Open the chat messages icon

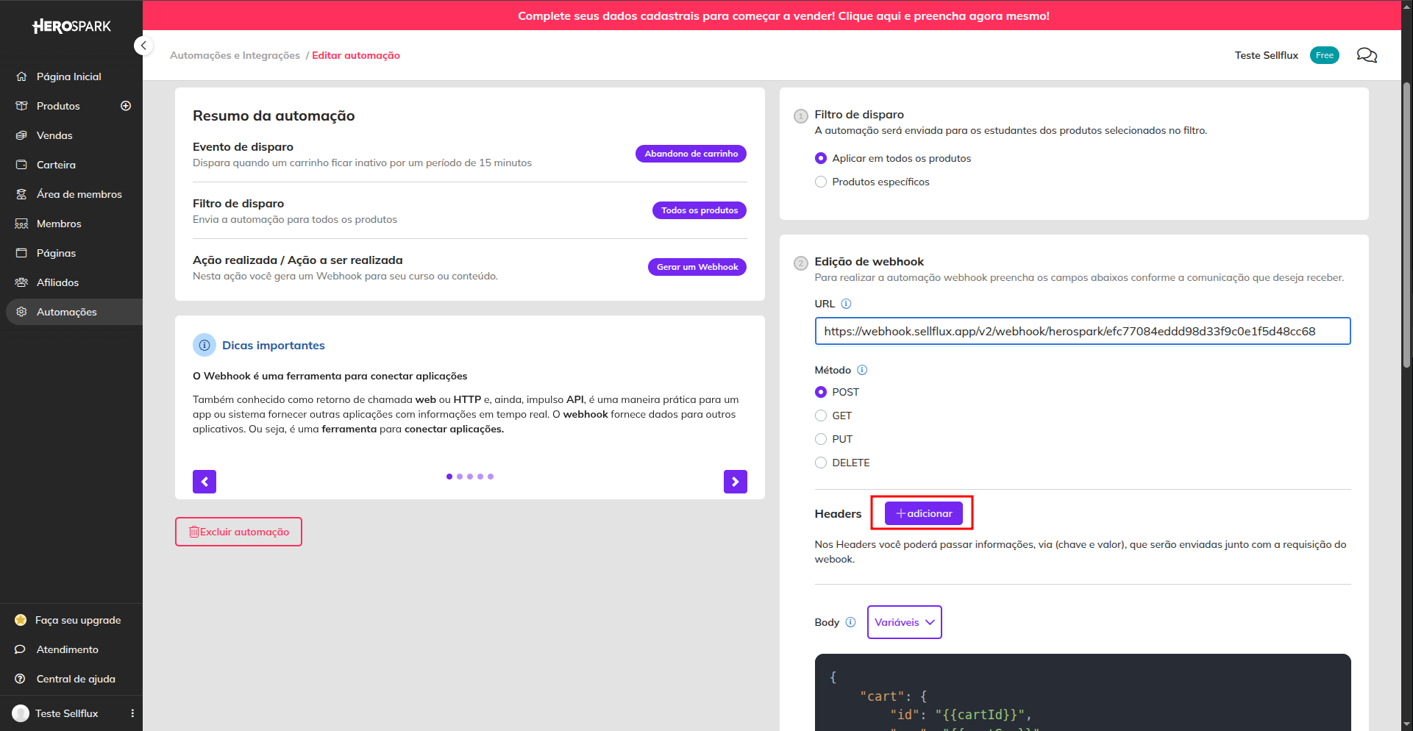coord(1366,55)
